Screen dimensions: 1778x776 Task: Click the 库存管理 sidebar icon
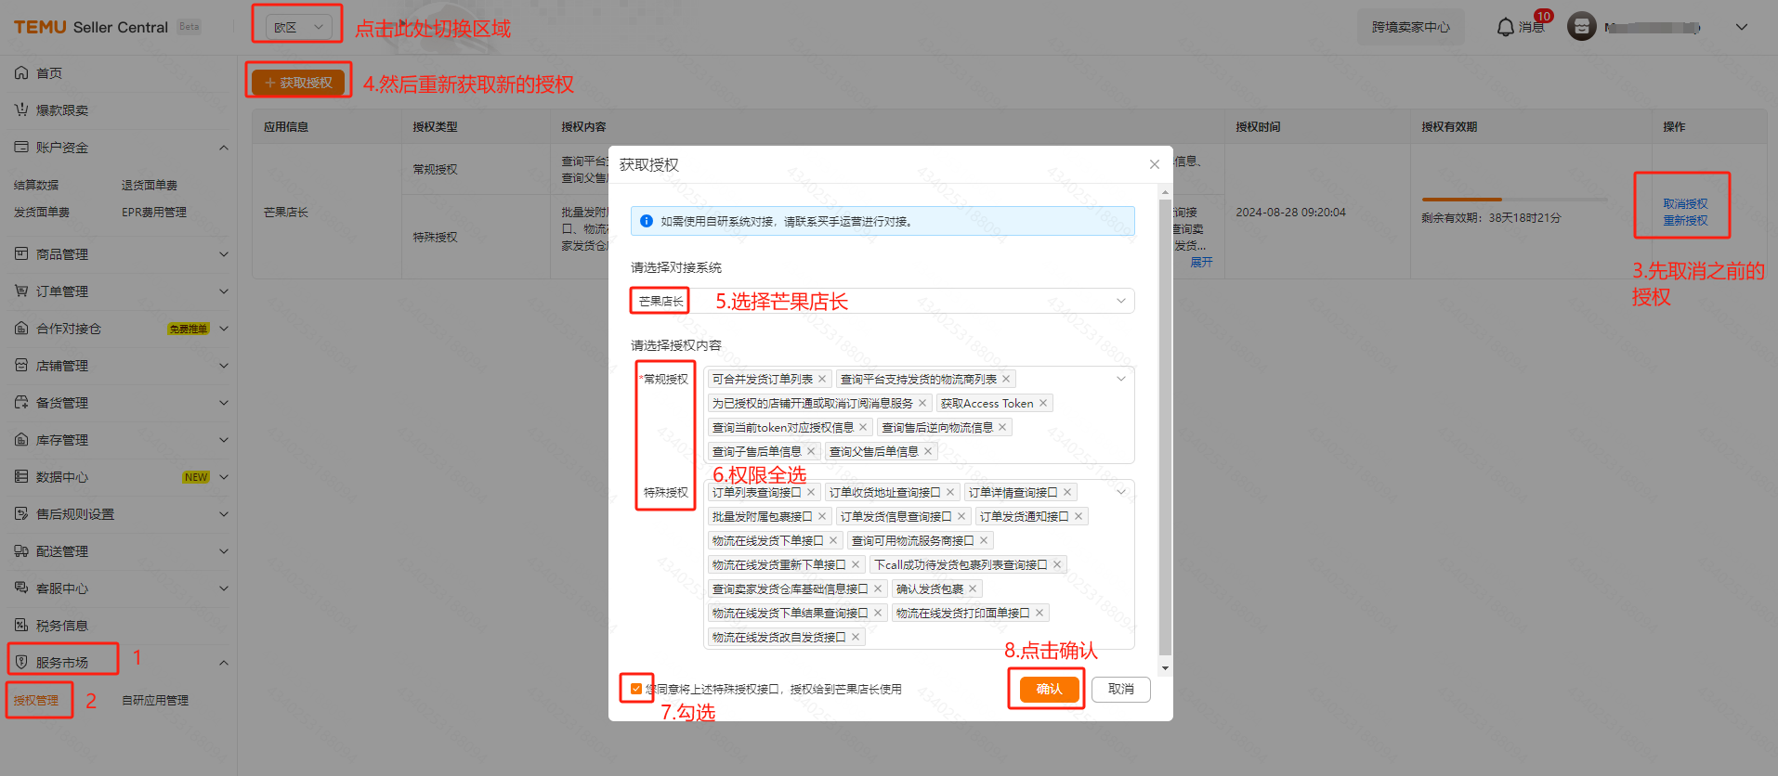point(21,440)
